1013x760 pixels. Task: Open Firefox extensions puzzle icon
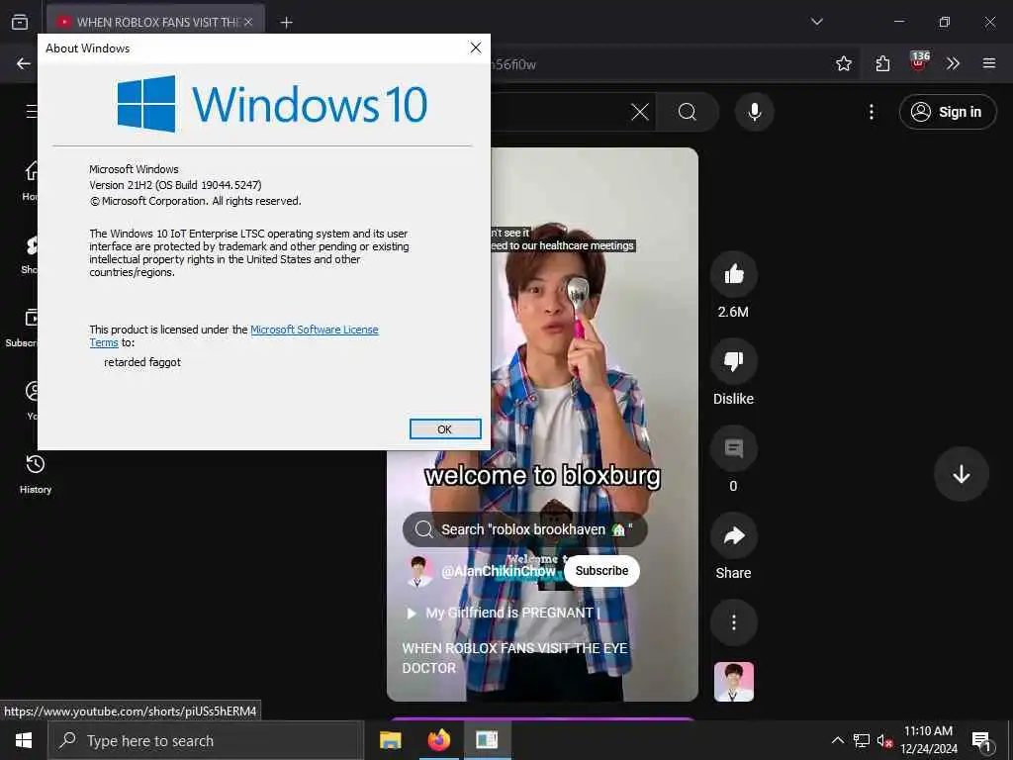pyautogui.click(x=882, y=63)
